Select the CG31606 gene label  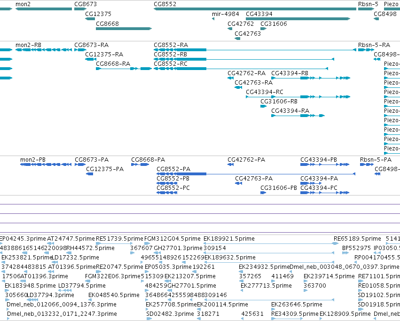click(274, 23)
